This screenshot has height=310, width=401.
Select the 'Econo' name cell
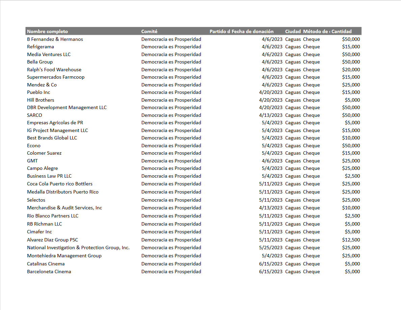coord(34,146)
